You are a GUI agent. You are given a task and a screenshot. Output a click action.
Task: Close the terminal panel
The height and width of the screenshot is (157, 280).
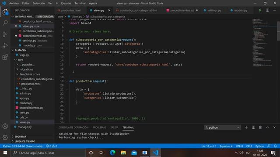pos(274,127)
